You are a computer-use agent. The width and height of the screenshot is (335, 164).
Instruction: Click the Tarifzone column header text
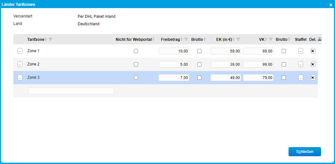pos(36,39)
